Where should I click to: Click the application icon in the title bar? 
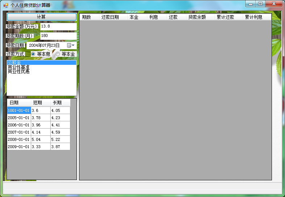pos(6,5)
